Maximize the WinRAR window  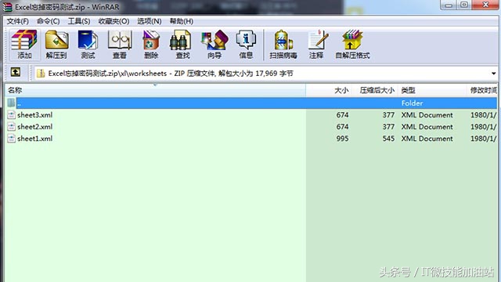tap(464, 5)
